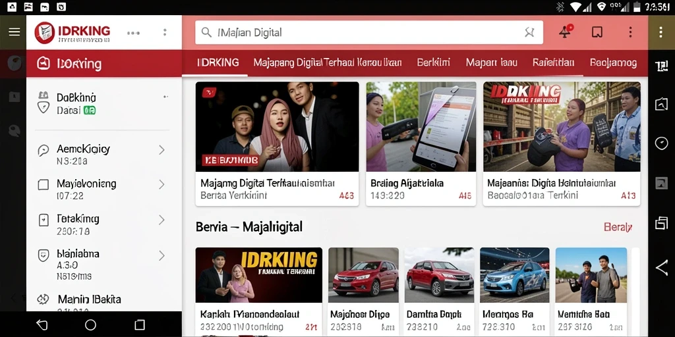Click the search magnifier icon
675x337 pixels.
[206, 32]
